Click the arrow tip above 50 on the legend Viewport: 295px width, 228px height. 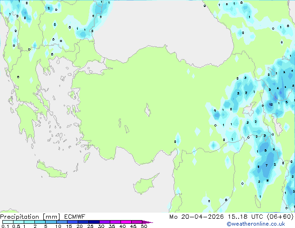147,222
